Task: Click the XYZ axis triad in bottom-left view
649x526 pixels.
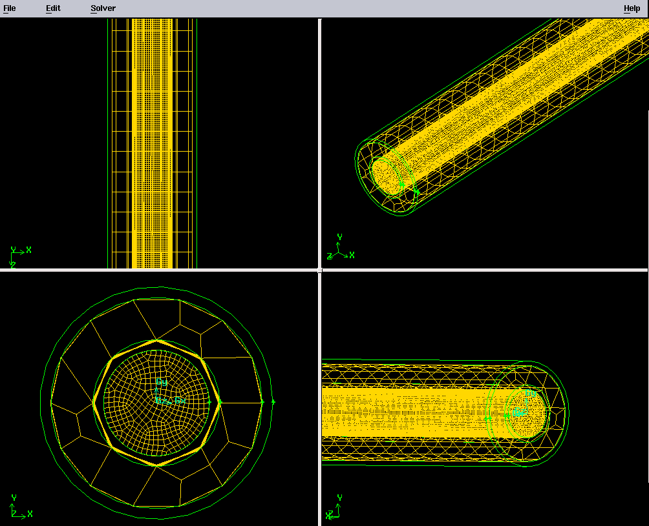Action: pyautogui.click(x=19, y=507)
